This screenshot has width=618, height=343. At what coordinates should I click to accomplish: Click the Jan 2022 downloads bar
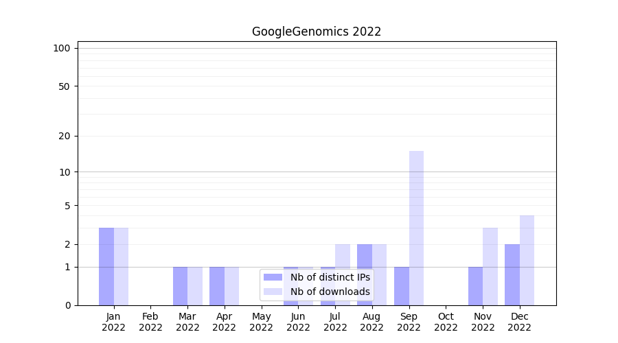tap(121, 266)
